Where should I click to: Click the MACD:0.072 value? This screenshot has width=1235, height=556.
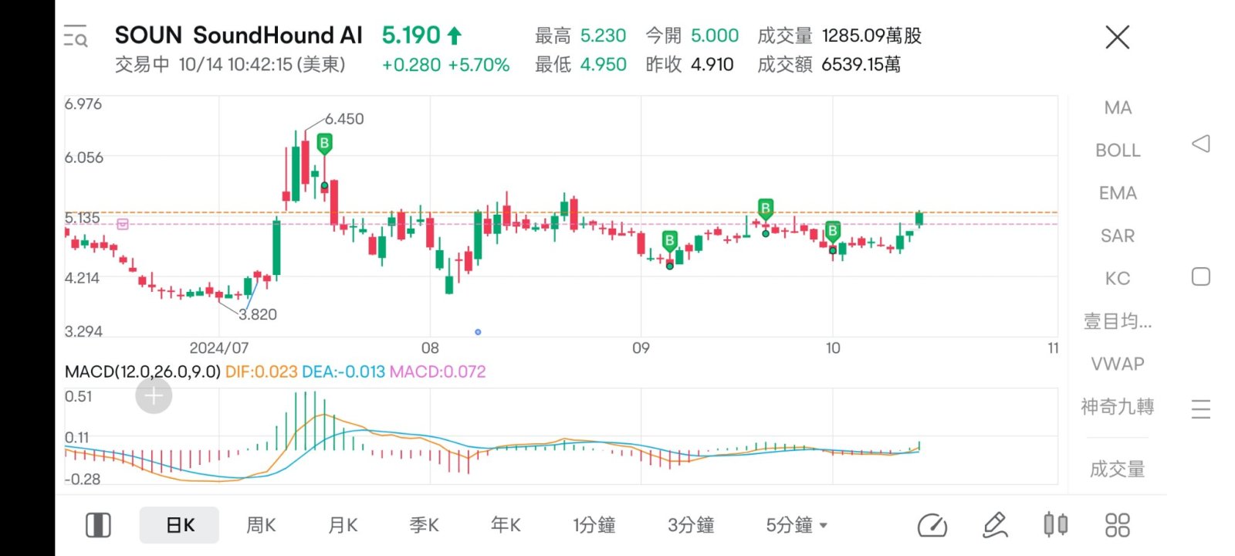[x=438, y=371]
